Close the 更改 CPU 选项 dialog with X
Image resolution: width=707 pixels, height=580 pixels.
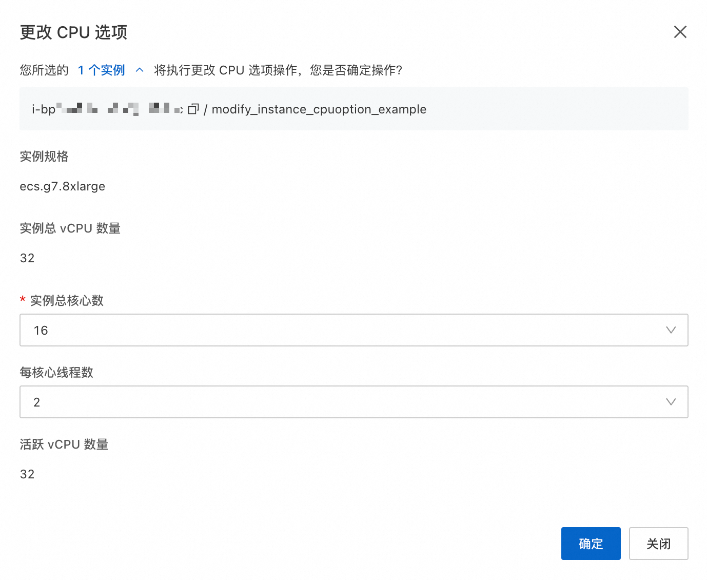click(680, 32)
